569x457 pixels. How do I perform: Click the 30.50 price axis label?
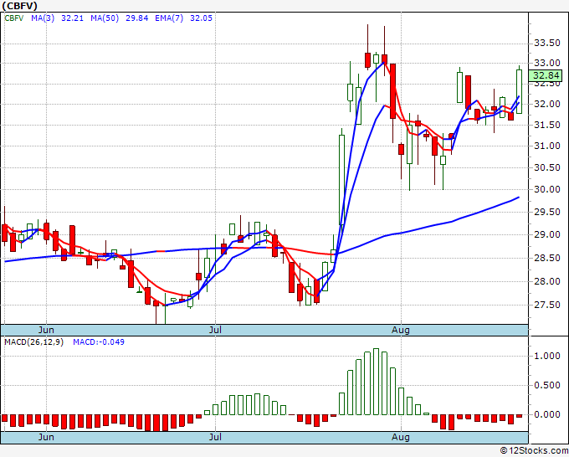(x=547, y=167)
